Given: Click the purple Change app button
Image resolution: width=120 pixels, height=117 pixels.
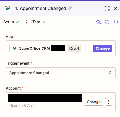Looking at the screenshot, I should (x=102, y=48).
